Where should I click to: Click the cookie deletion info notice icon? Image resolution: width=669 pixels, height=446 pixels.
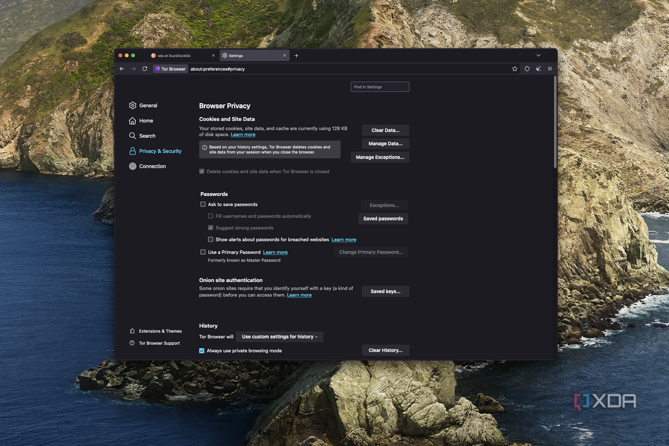click(205, 147)
